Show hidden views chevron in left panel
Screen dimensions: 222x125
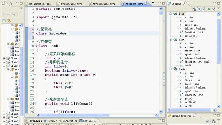[x=11, y=3]
